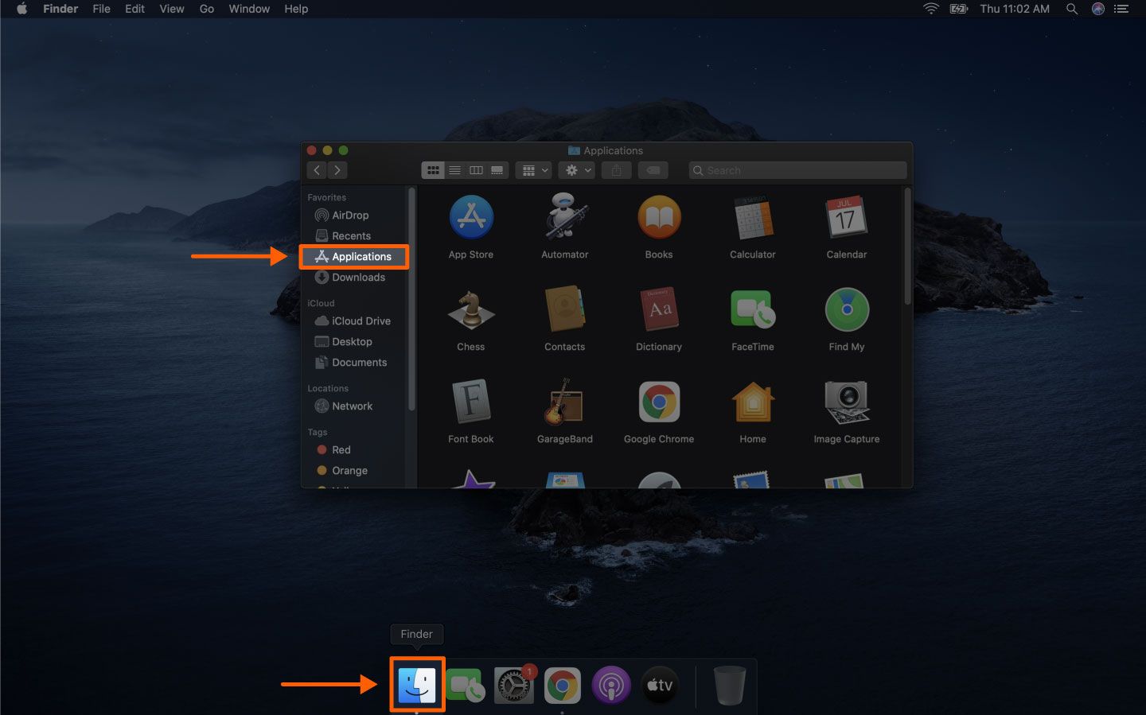Click the sidebar vertical scrollbar
The height and width of the screenshot is (715, 1146).
[x=411, y=299]
